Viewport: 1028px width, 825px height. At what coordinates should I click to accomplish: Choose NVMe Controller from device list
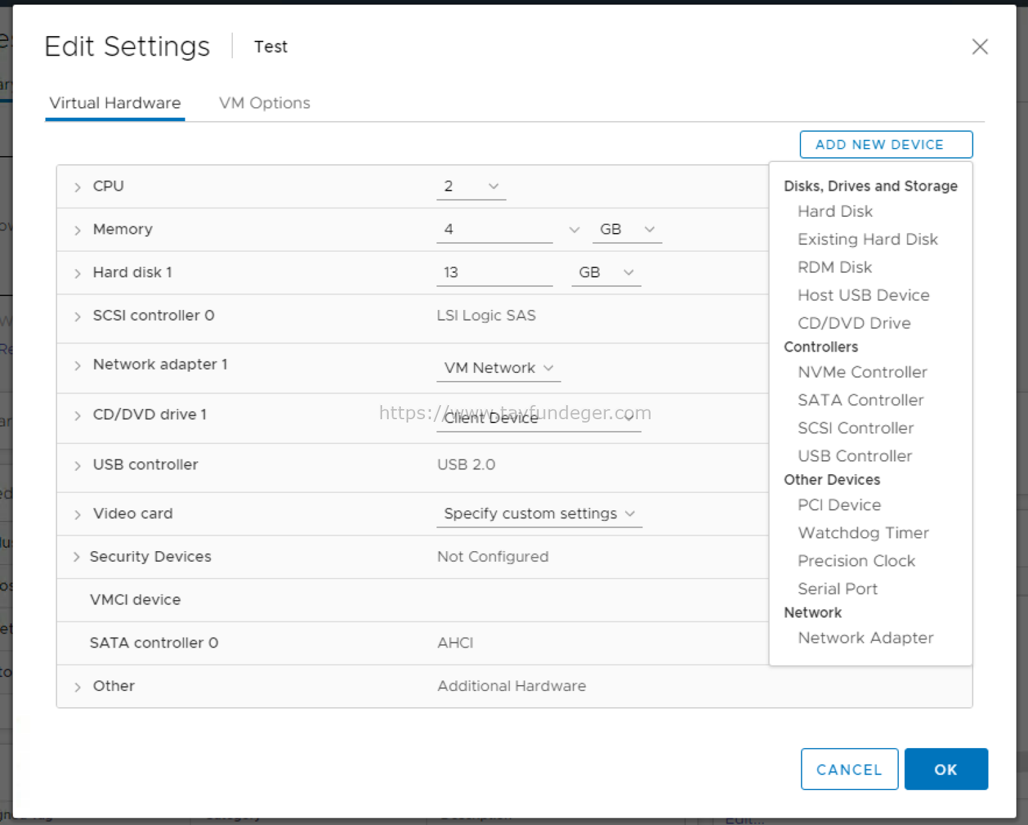pos(862,372)
